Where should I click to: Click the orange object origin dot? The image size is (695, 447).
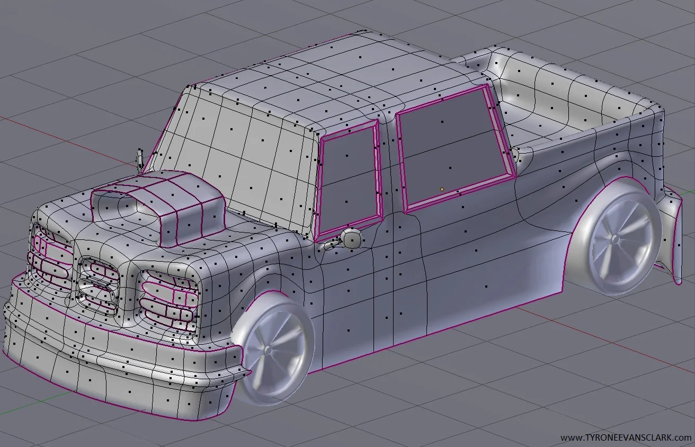tap(442, 189)
